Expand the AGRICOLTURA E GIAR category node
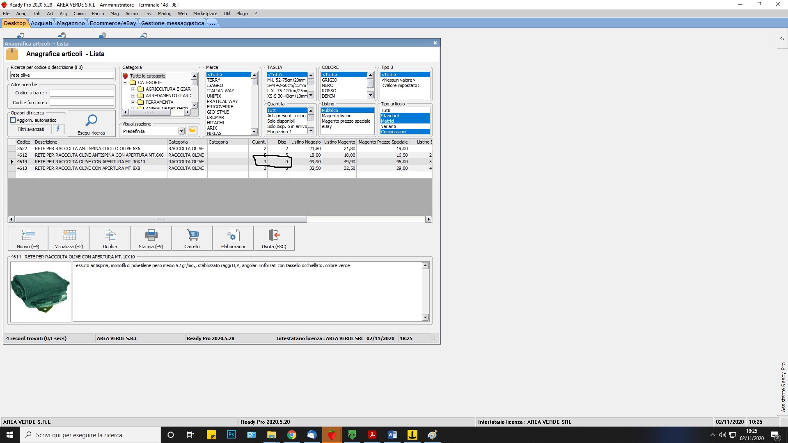The height and width of the screenshot is (443, 788). (133, 89)
